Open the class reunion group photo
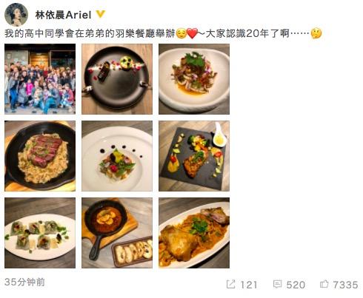The height and width of the screenshot is (298, 363). coord(40,79)
